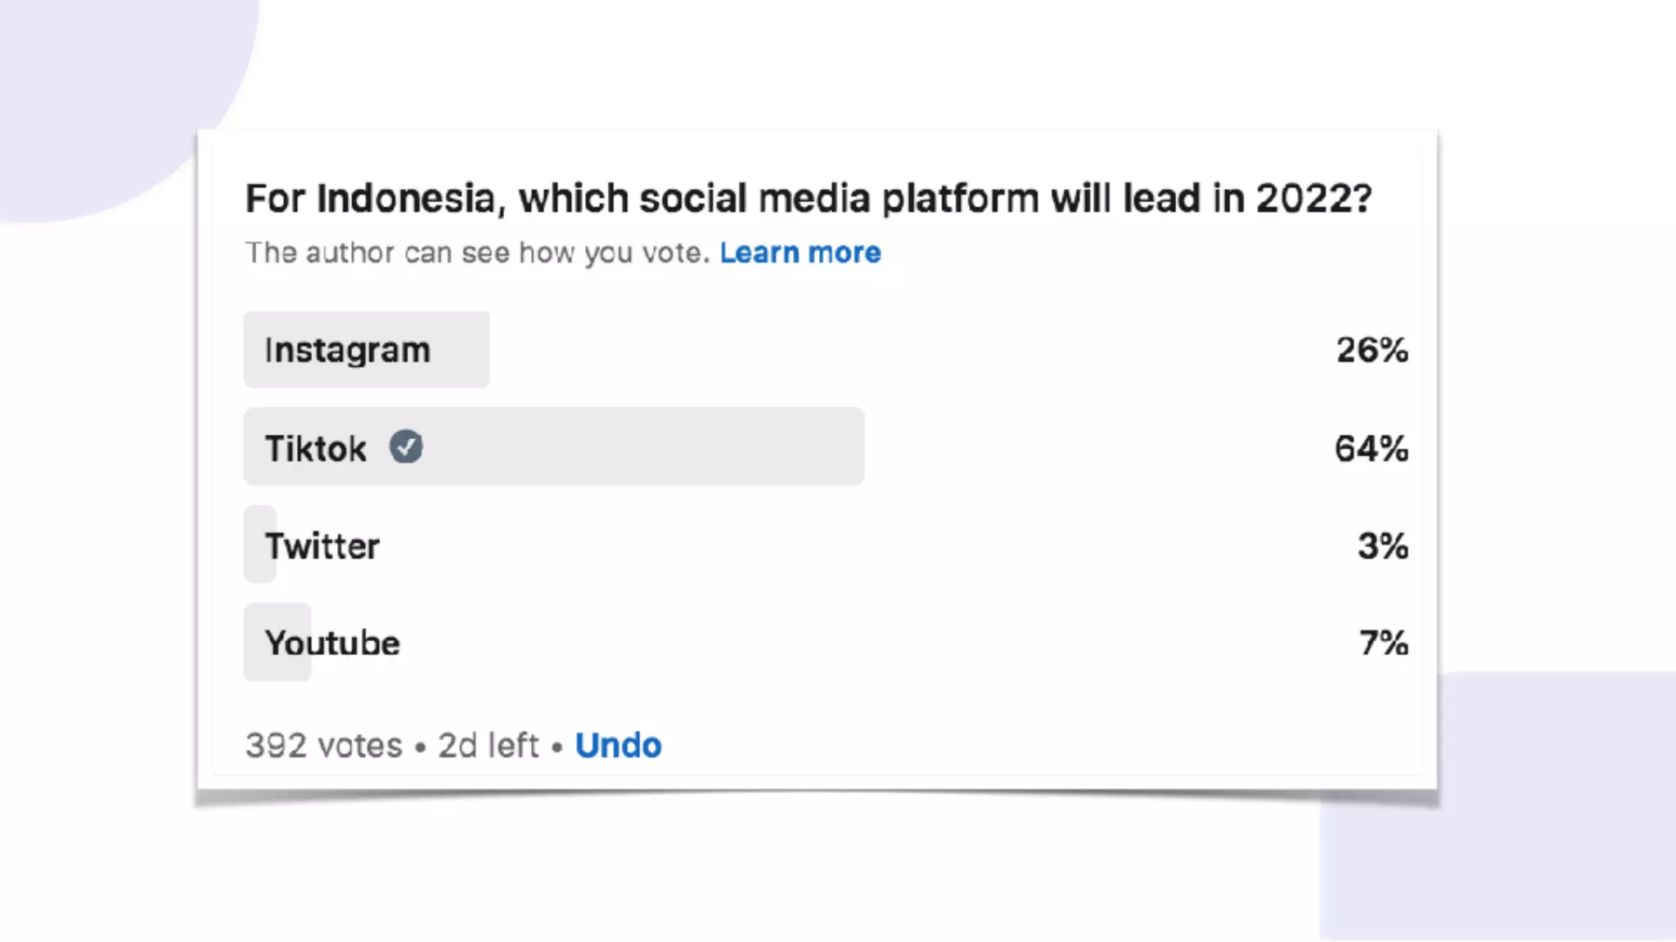The image size is (1676, 942).
Task: Pick the Youtube poll option
Action: [332, 644]
